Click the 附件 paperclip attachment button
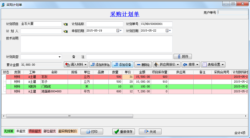The height and width of the screenshot is (138, 250). pos(183,56)
